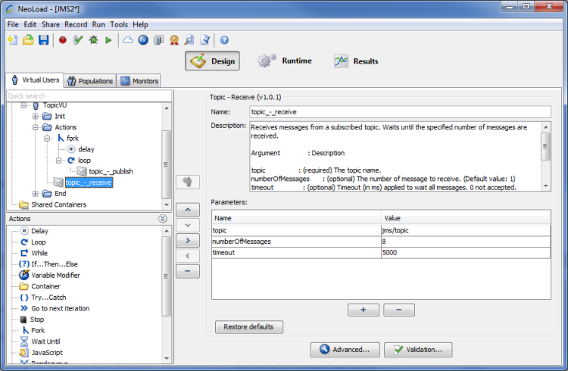This screenshot has width=568, height=371.
Task: Click the red Record button in toolbar
Action: (x=62, y=39)
